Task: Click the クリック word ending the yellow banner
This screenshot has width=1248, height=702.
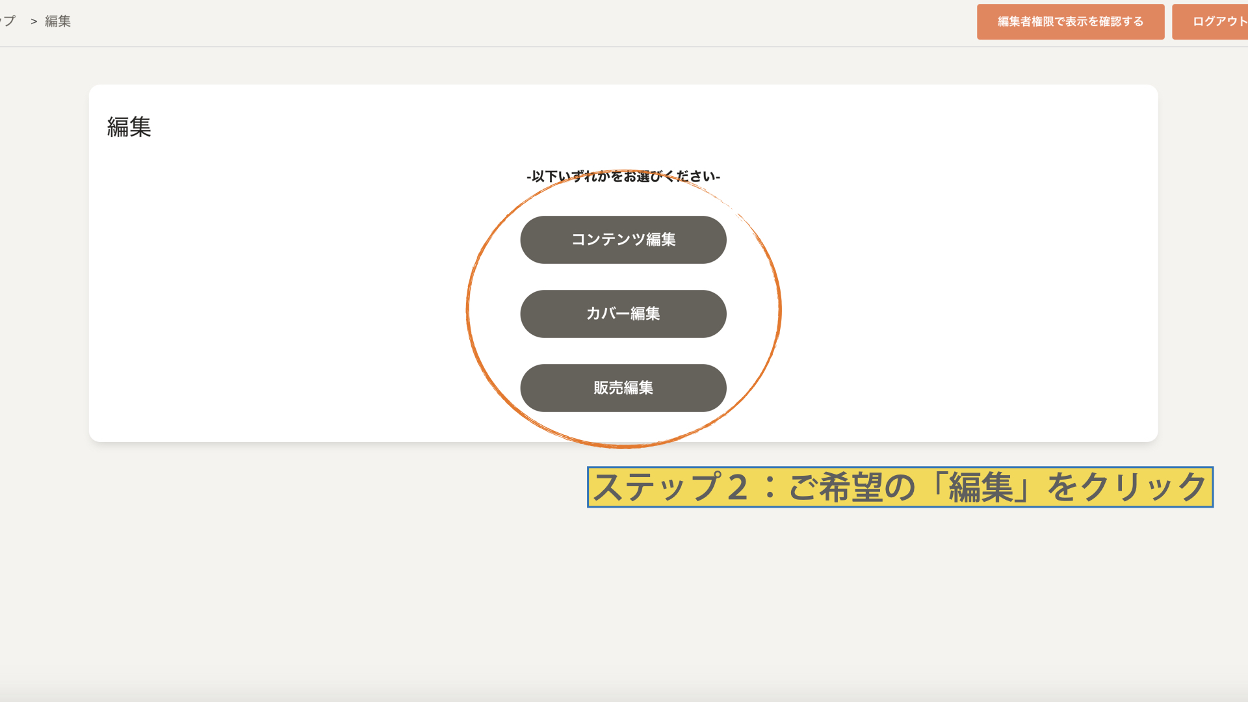Action: [1143, 487]
